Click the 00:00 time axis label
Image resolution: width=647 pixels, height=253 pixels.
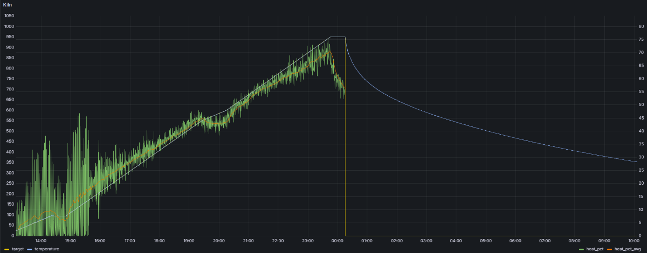click(x=338, y=241)
